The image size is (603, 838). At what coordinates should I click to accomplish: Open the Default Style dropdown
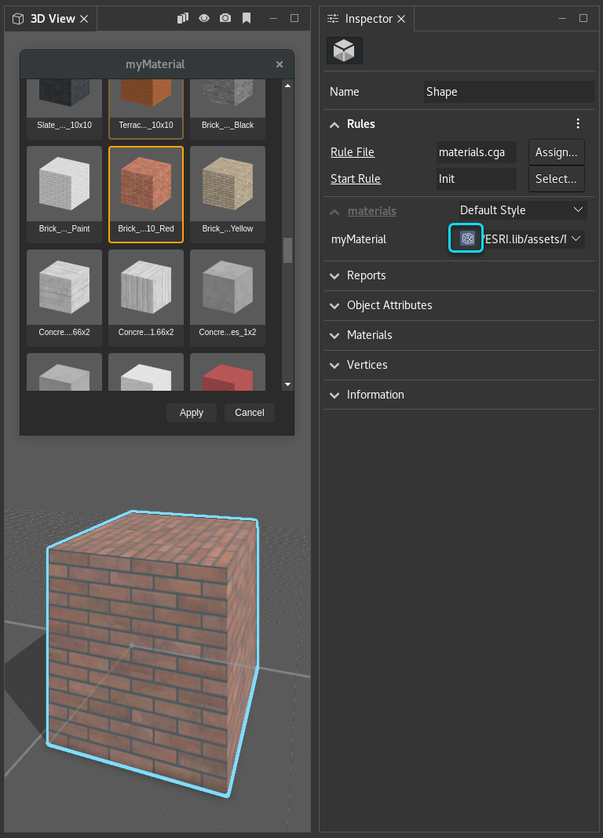522,210
